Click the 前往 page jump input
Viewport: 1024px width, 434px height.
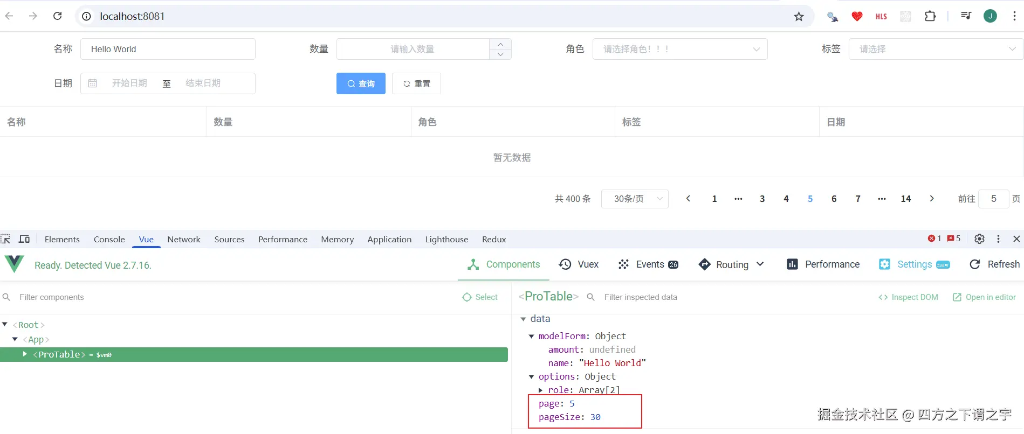click(x=993, y=199)
